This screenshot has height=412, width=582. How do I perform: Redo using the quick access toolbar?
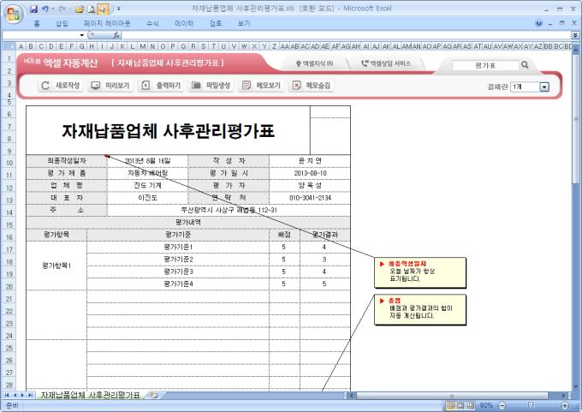click(62, 9)
